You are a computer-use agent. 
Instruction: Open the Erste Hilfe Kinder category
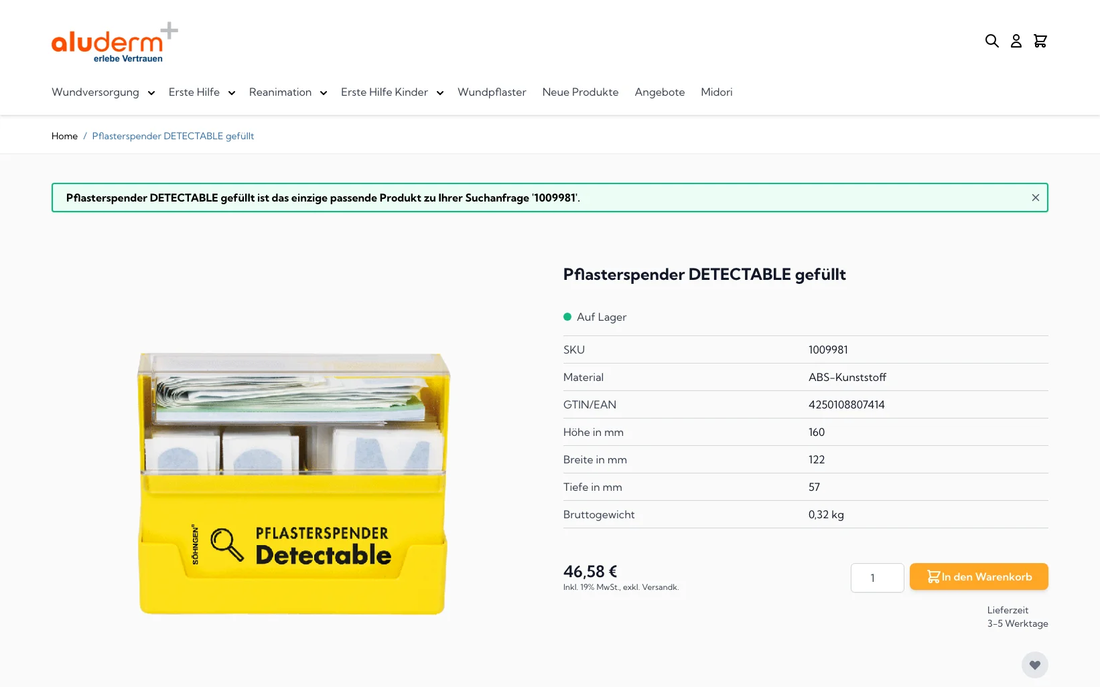385,92
